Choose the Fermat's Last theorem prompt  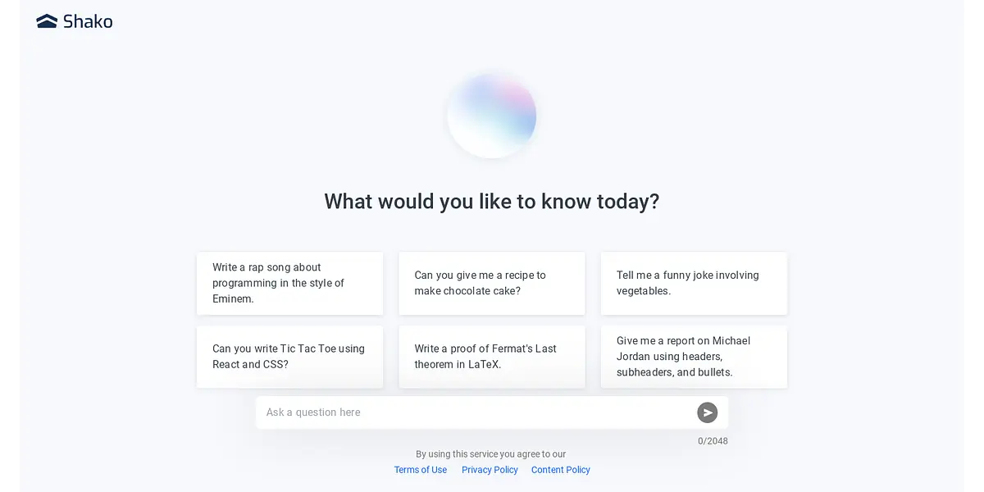pos(491,357)
